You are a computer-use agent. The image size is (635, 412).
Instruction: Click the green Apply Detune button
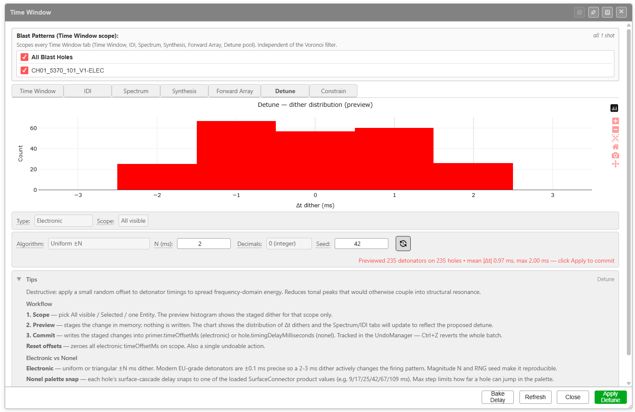(611, 397)
